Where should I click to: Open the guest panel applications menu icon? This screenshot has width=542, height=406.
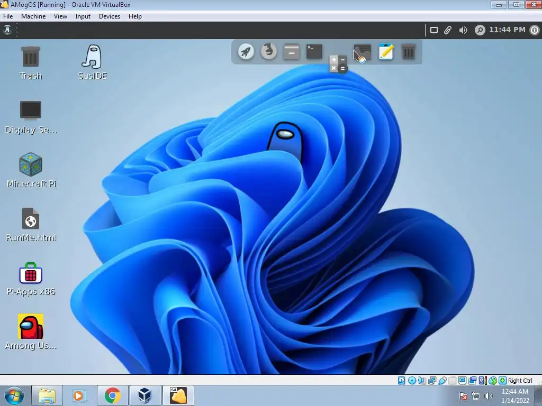coord(7,30)
